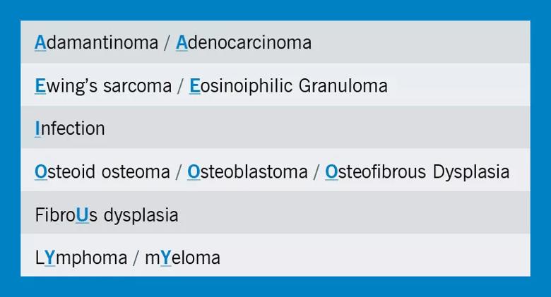This screenshot has width=551, height=297.
Task: Select Osteofibrous Dysplasia text
Action: (417, 172)
